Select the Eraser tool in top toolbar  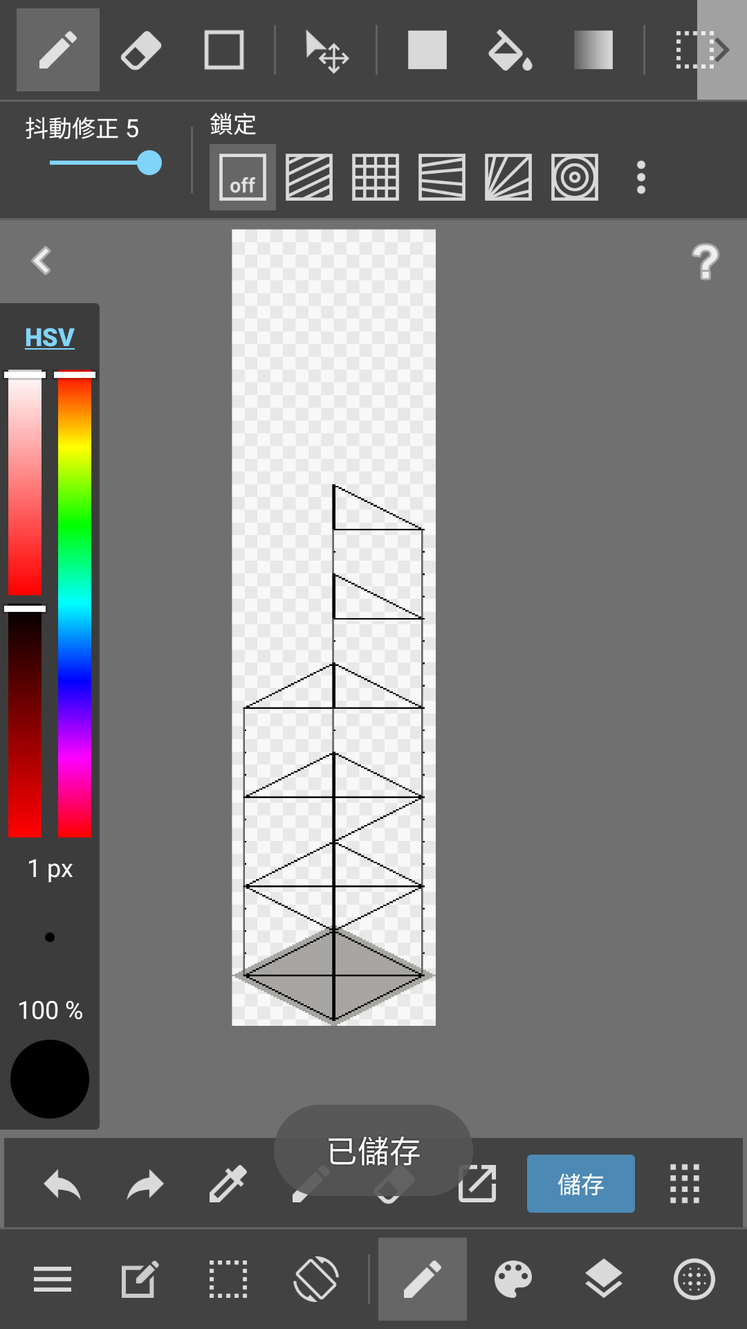pyautogui.click(x=141, y=50)
